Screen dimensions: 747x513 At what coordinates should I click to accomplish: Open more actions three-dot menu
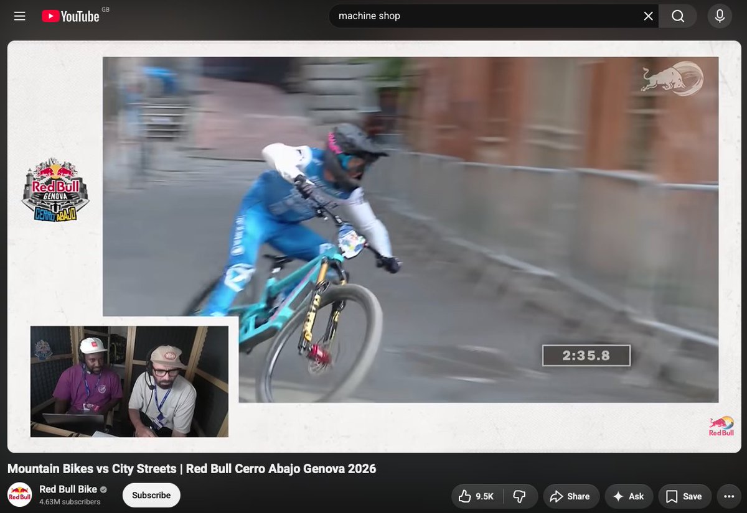tap(728, 496)
